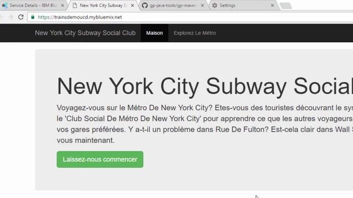The image size is (353, 198).
Task: Close the gp-java-tools tab
Action: click(202, 5)
